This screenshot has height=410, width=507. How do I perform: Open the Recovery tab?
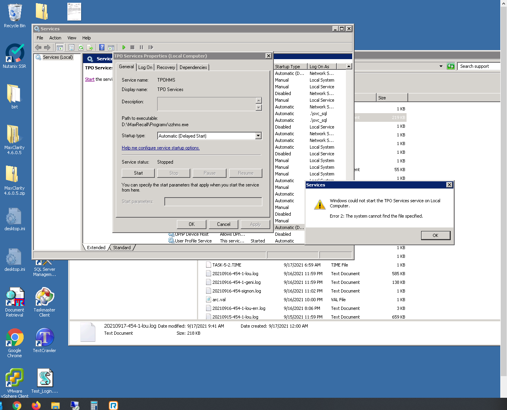166,67
